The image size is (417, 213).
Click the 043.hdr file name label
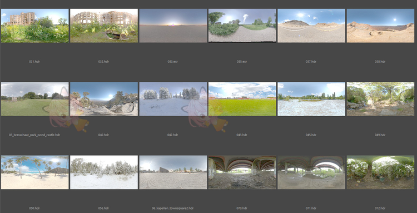(x=242, y=135)
